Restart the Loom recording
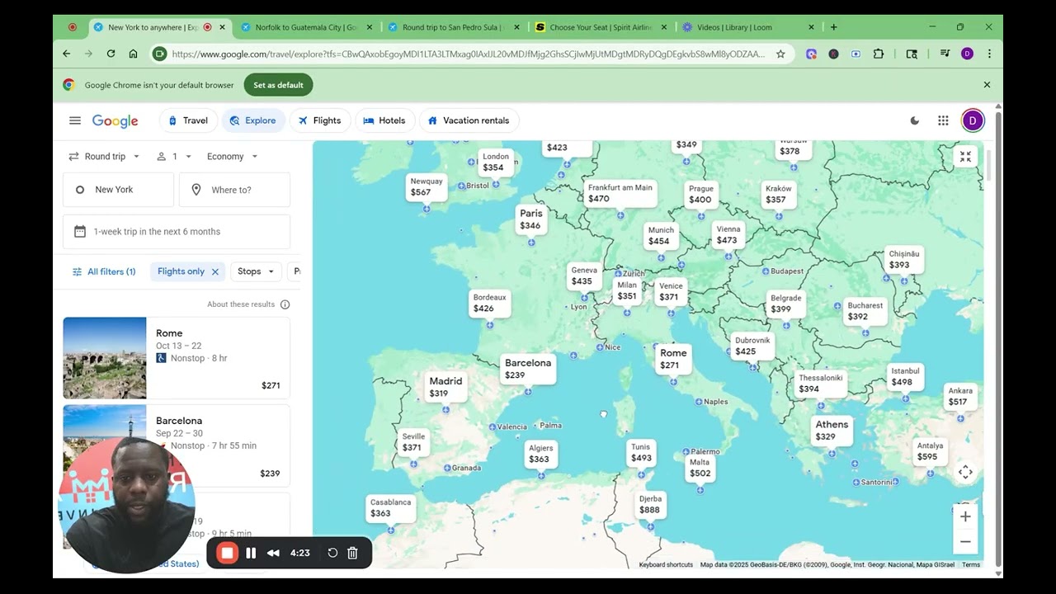 pos(332,553)
